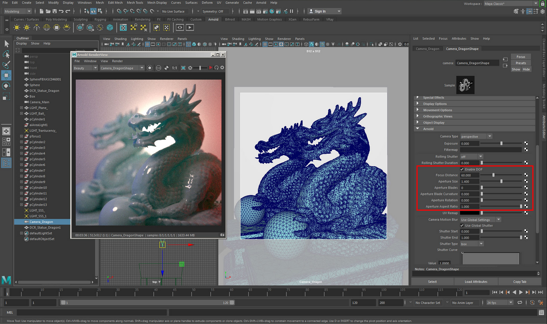Create Arnold mesh light from shelf
The width and height of the screenshot is (547, 324).
(27, 27)
